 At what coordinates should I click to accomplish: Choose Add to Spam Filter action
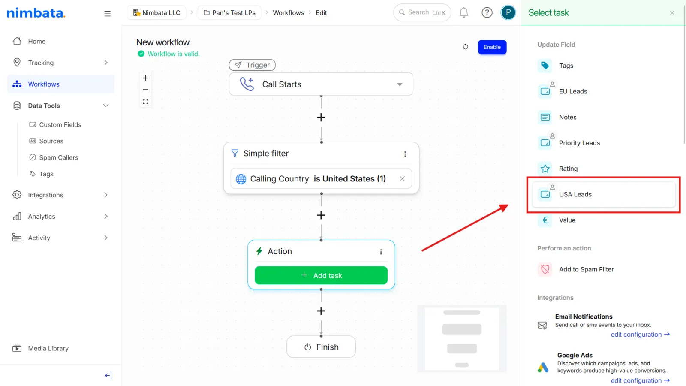tap(604, 269)
